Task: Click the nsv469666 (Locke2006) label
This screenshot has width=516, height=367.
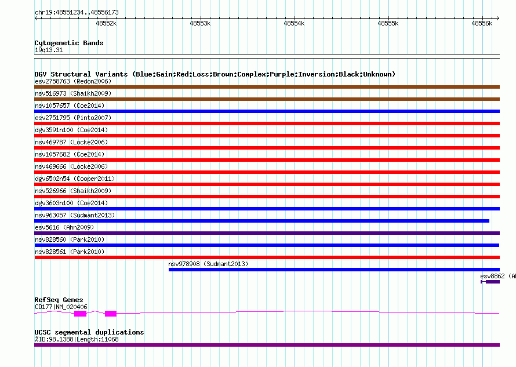Action: (x=71, y=166)
